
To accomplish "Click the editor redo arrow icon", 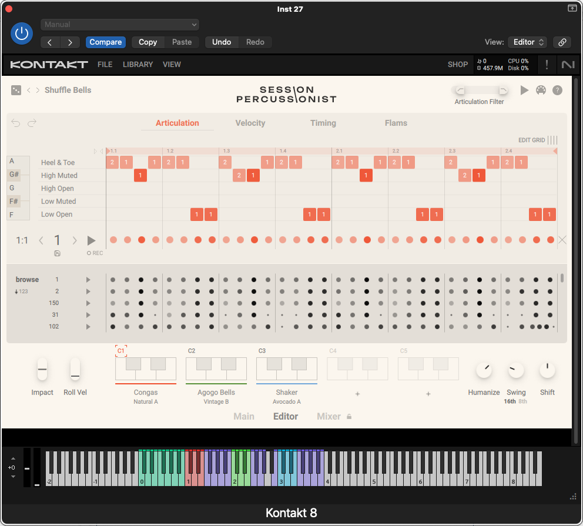I will pyautogui.click(x=32, y=123).
